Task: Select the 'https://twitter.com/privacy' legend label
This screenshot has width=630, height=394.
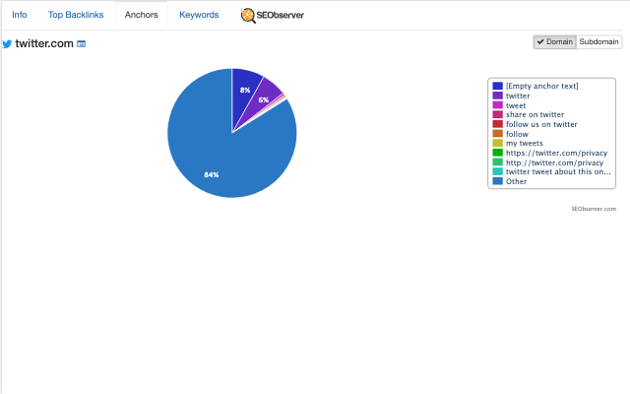Action: point(556,153)
